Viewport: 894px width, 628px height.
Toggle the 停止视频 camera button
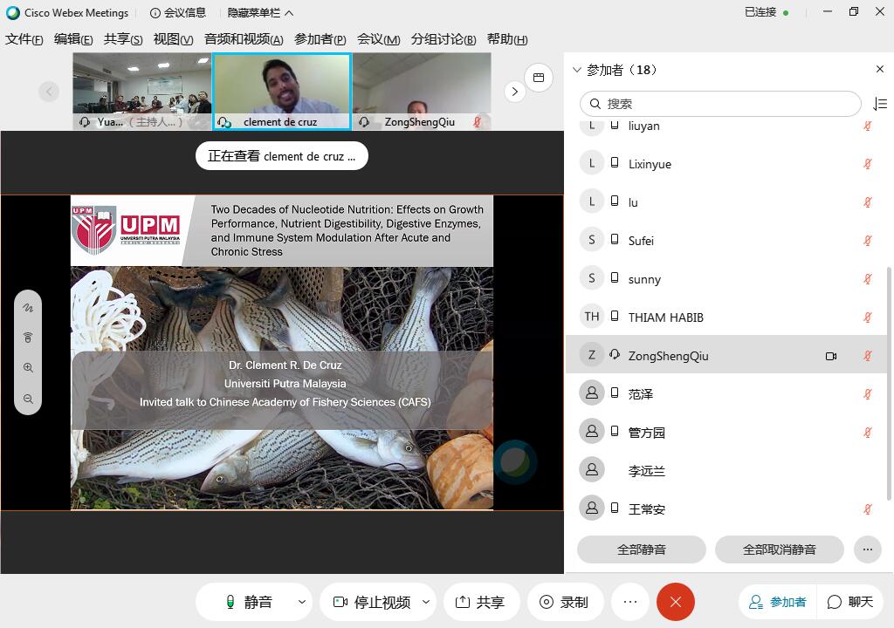371,602
